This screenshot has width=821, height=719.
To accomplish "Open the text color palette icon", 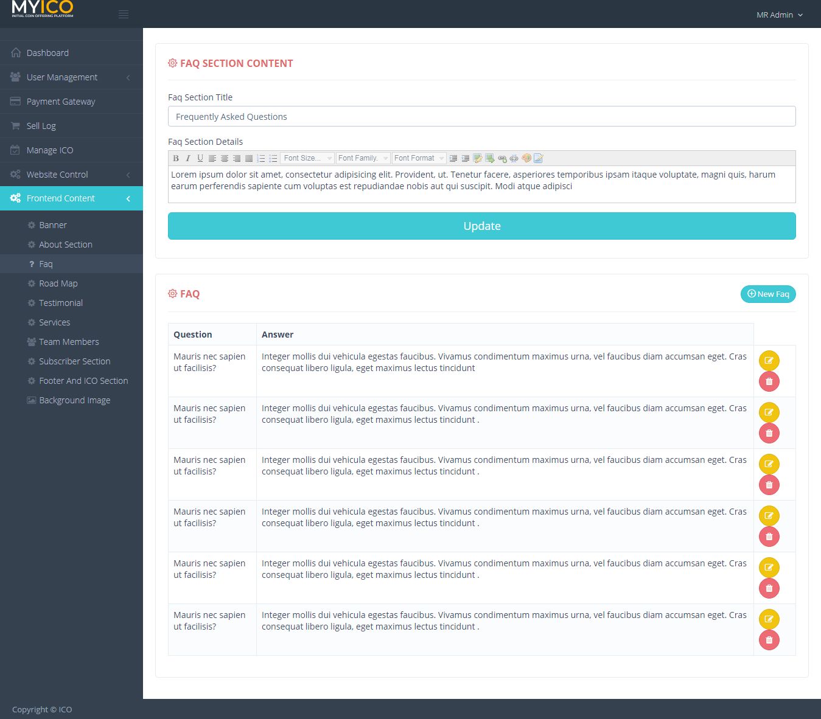I will pos(526,158).
